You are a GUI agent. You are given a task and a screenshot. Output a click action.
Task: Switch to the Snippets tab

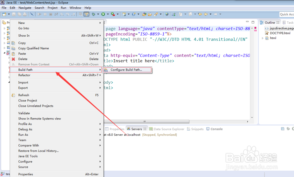coord(195,129)
